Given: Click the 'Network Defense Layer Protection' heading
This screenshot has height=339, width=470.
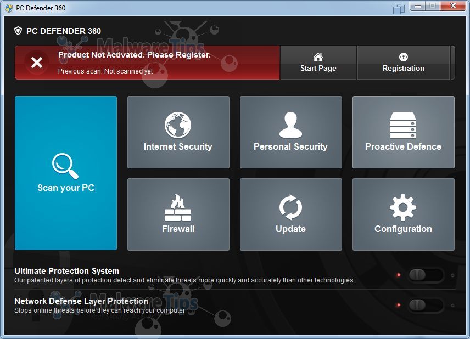Looking at the screenshot, I should [81, 301].
